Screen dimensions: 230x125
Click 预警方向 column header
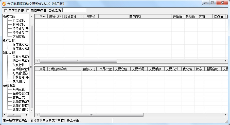click(x=89, y=69)
